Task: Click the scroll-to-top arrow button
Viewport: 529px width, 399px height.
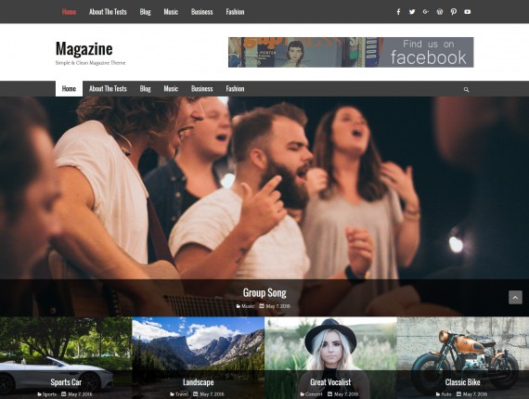Action: (515, 298)
